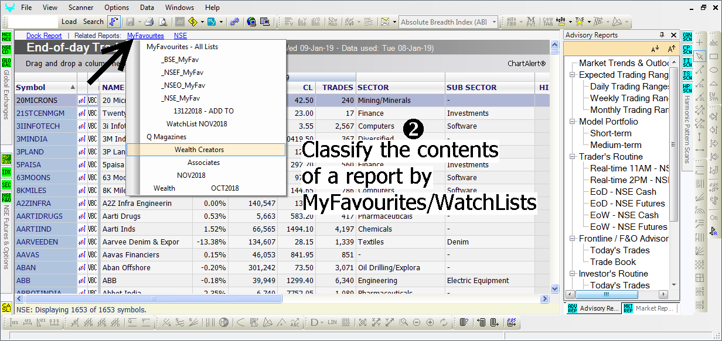Image resolution: width=722 pixels, height=341 pixels.
Task: Collapse the Investor's Routine tree node
Action: click(x=572, y=274)
